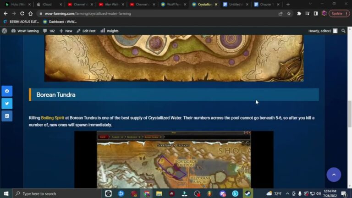The height and width of the screenshot is (198, 352).
Task: Open Dashboard WoW bookmark
Action: pos(60,22)
